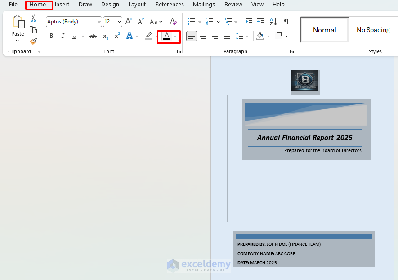The height and width of the screenshot is (280, 398).
Task: Apply the No Spacing style
Action: click(x=373, y=30)
